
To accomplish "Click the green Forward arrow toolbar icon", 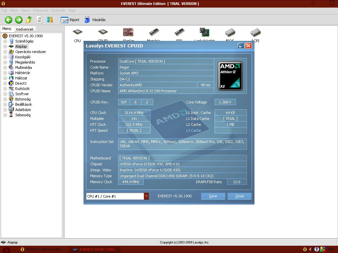I will point(19,20).
